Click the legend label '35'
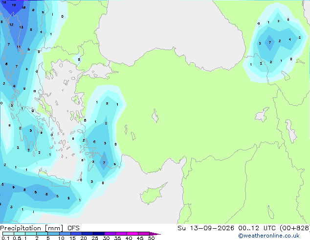 [117, 238]
